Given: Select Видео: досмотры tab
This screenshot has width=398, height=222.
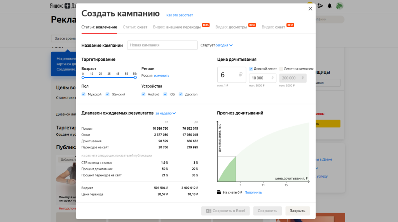Looking at the screenshot, I should [x=231, y=27].
